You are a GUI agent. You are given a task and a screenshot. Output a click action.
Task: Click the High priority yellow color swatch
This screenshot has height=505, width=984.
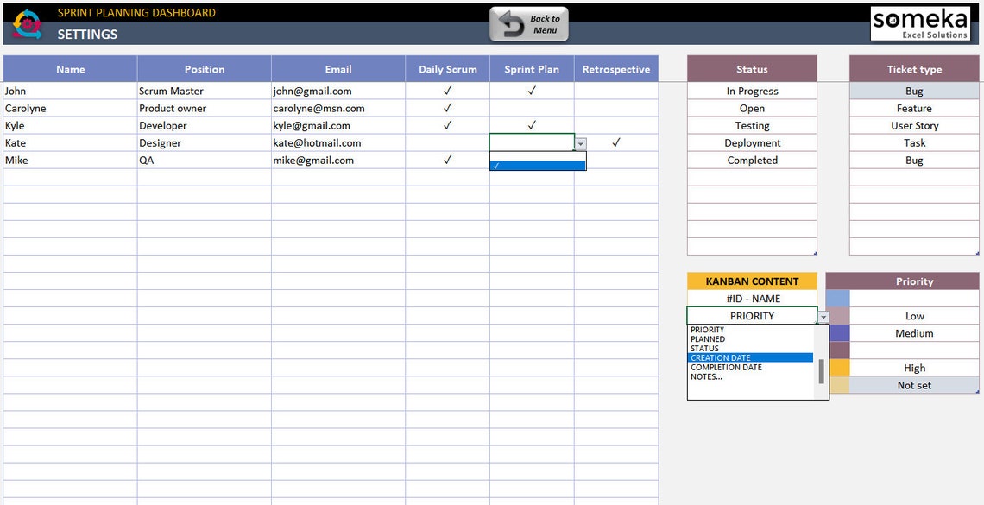(x=840, y=367)
